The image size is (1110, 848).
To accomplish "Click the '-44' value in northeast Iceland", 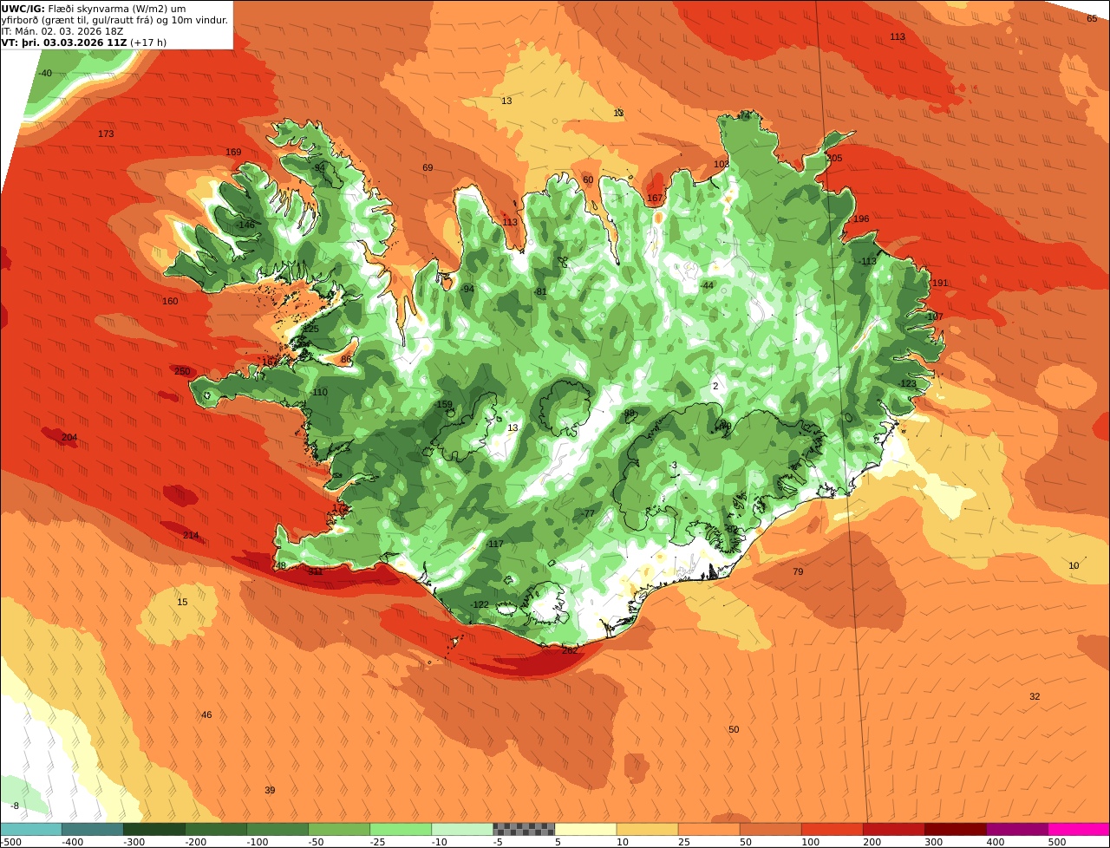I will 707,284.
